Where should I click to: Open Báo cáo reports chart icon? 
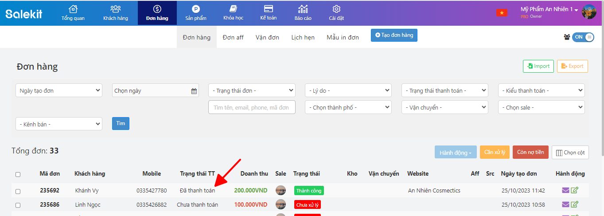(303, 9)
